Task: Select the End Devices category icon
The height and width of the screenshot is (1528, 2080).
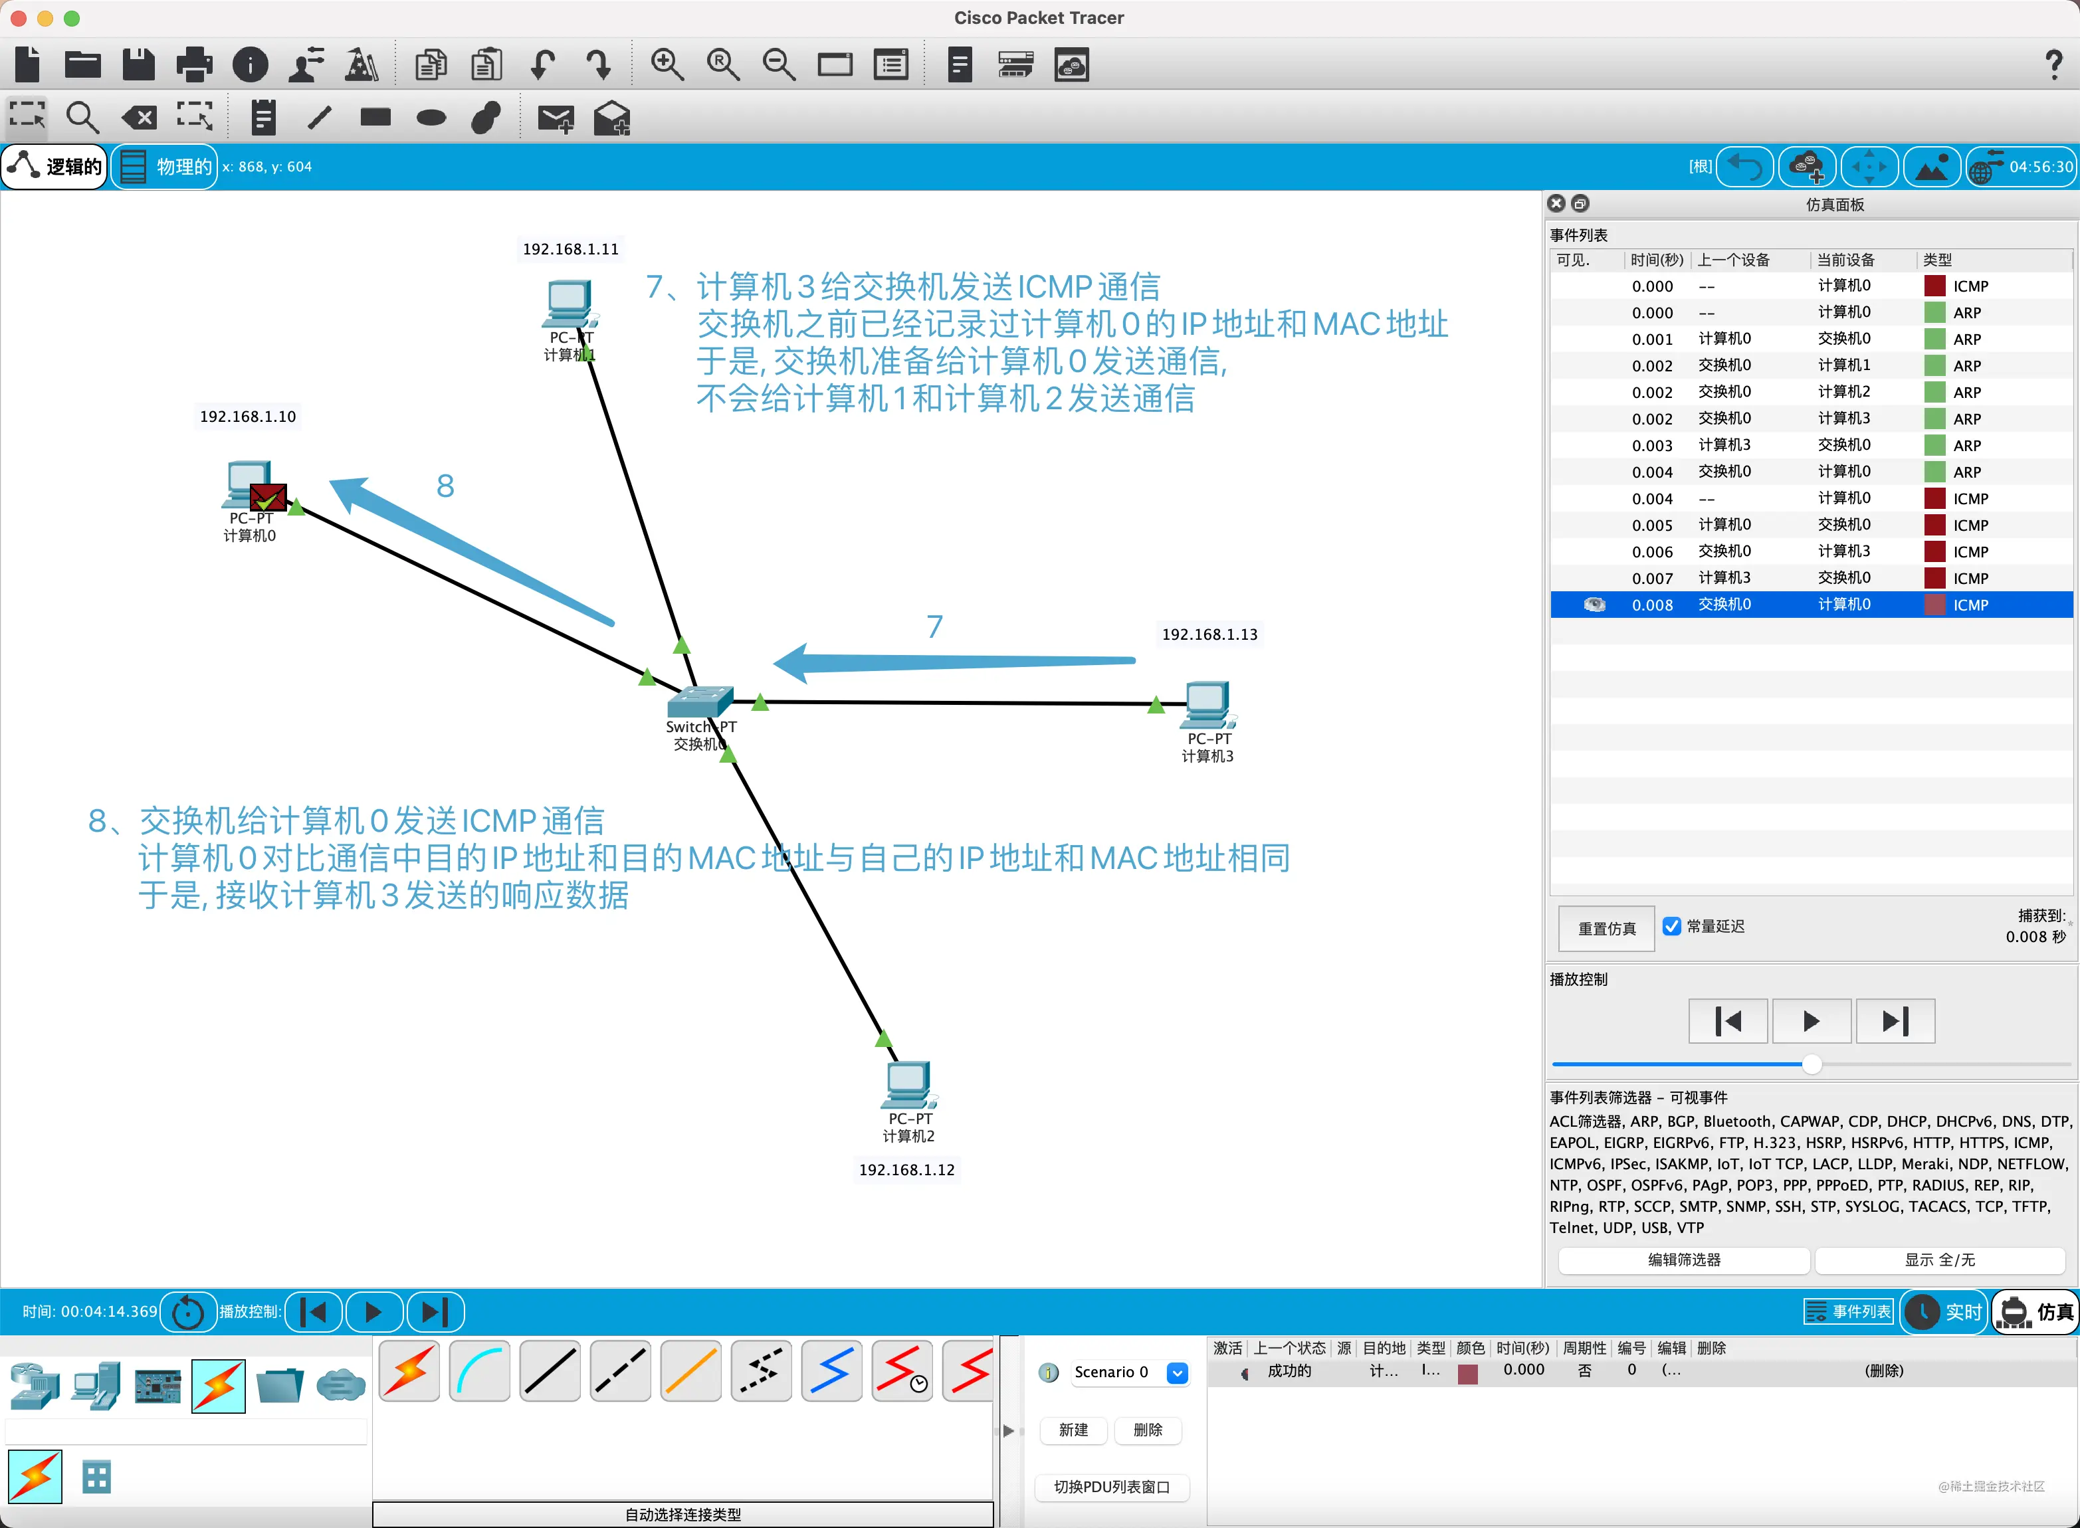Action: 96,1385
